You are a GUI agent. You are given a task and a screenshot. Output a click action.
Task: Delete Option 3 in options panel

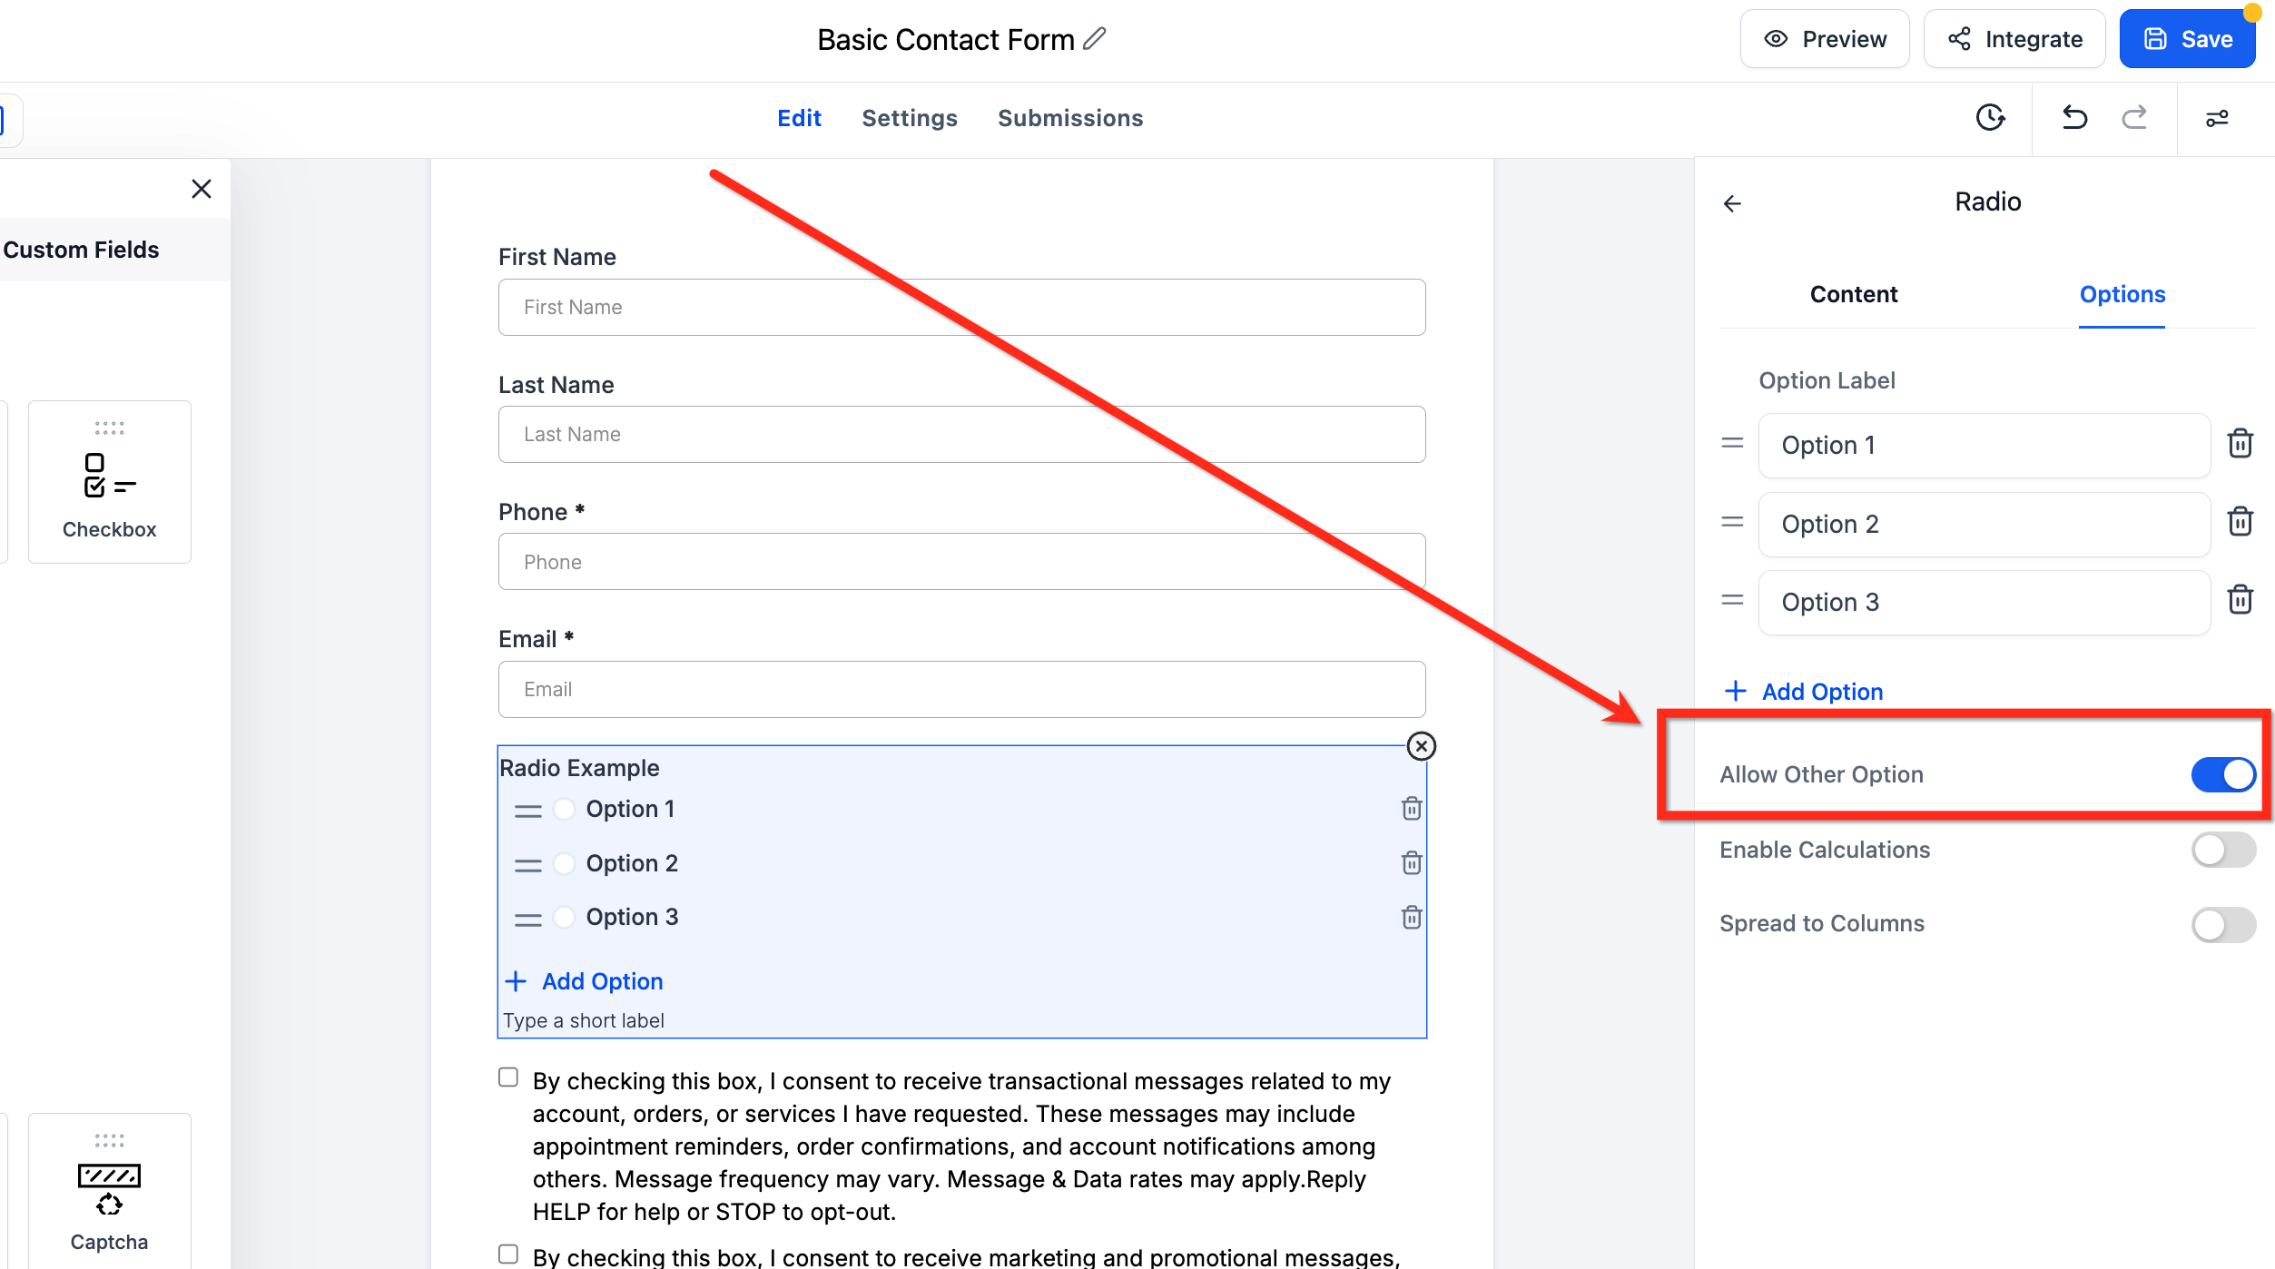[x=2241, y=599]
